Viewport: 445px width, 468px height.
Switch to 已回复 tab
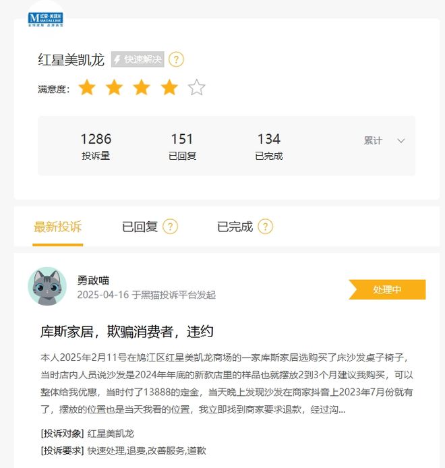click(140, 227)
